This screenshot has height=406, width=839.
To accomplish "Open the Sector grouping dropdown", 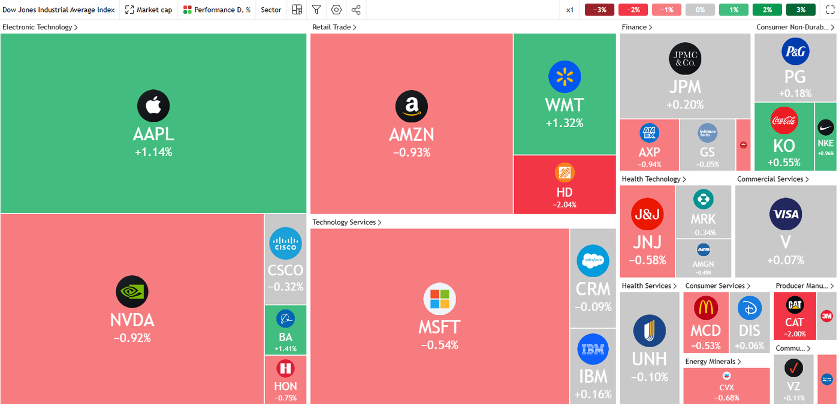I will click(271, 10).
